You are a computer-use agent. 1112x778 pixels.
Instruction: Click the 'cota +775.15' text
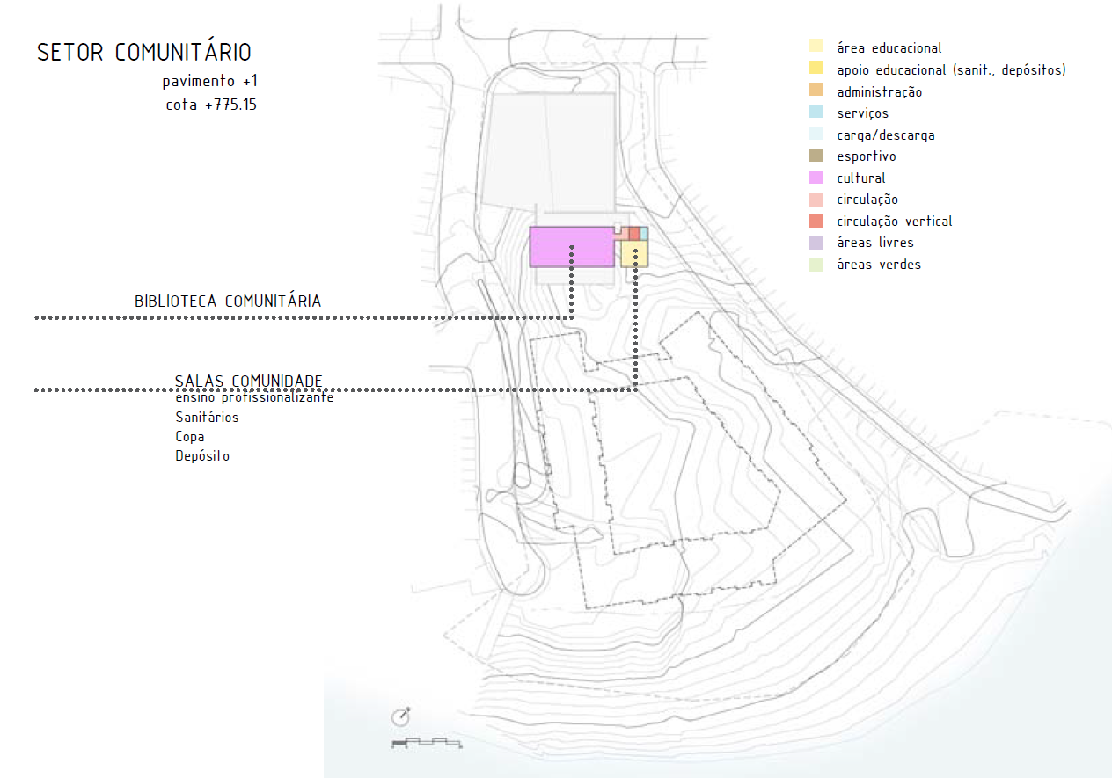(211, 105)
